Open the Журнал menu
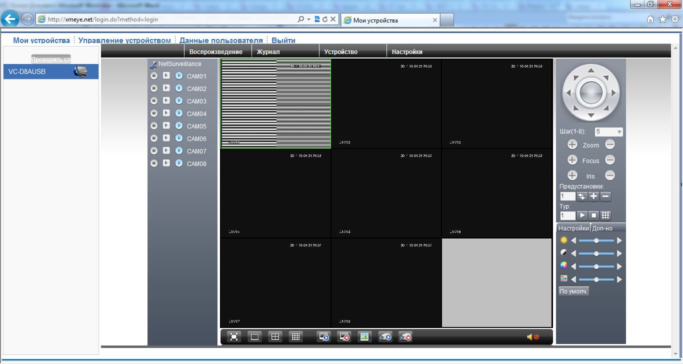The width and height of the screenshot is (683, 364). point(268,51)
